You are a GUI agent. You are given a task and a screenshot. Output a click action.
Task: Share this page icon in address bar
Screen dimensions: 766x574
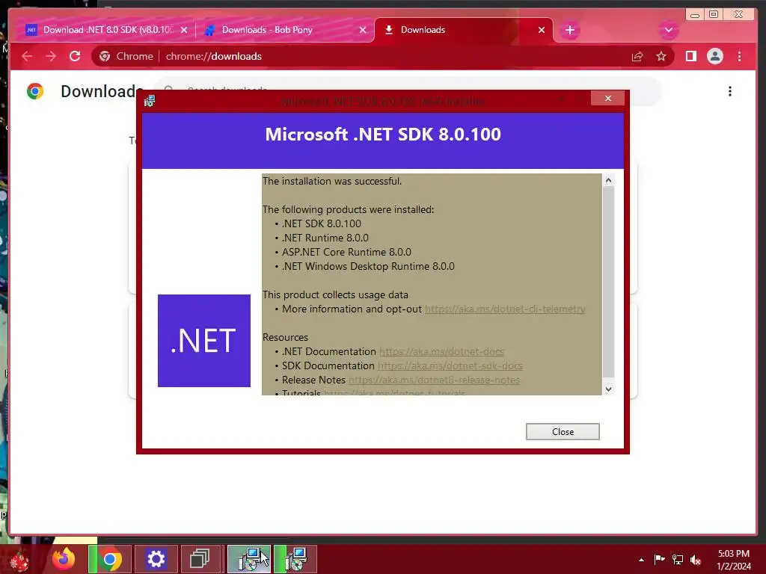[x=637, y=56]
